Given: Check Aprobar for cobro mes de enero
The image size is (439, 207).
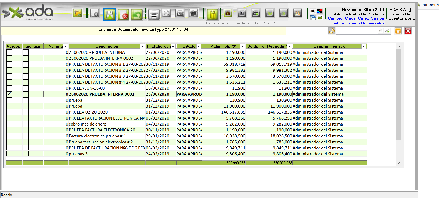Looking at the screenshot, I should click(x=9, y=124).
